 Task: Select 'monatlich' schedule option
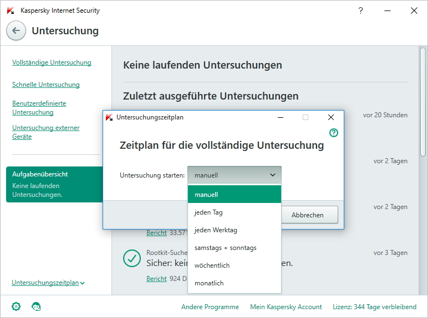pyautogui.click(x=235, y=283)
